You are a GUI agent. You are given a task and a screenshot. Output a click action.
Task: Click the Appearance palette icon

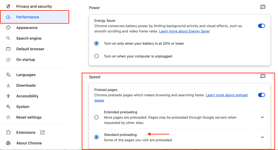(8, 28)
